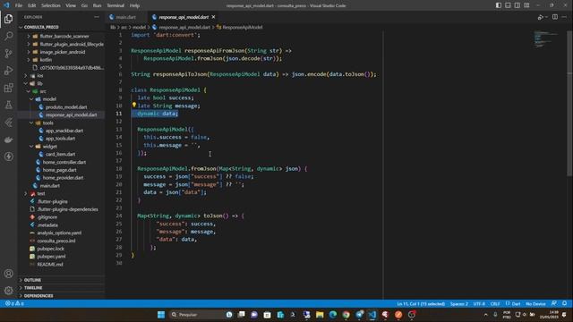Screen dimensions: 573x322
Task: Open the Explorer view in activity bar
Action: click(8, 19)
